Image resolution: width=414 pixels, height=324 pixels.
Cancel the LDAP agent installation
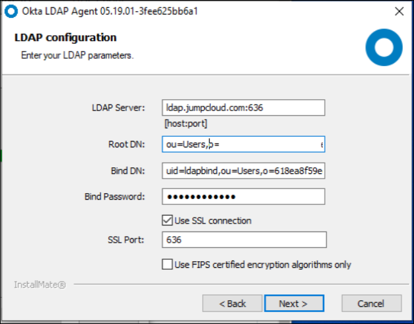370,304
